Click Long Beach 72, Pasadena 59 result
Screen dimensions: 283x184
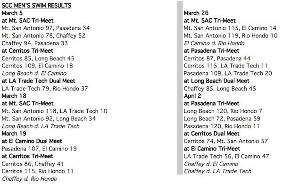pos(222,118)
